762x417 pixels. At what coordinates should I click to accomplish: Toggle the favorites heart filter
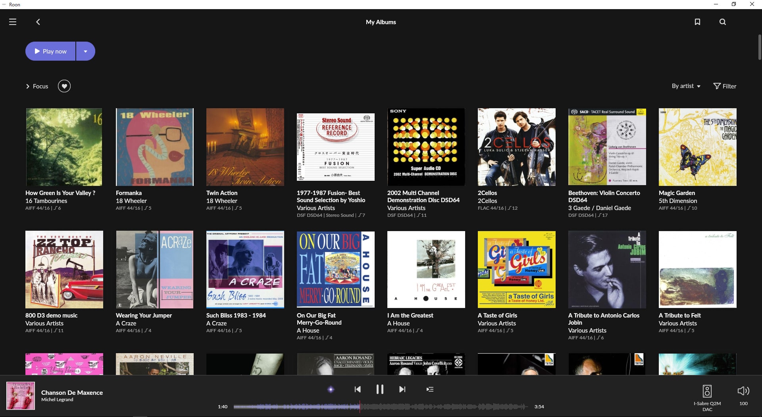(x=64, y=86)
